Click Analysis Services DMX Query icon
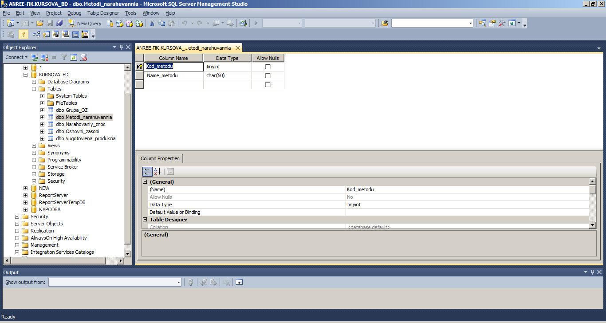This screenshot has width=606, height=323. [129, 23]
